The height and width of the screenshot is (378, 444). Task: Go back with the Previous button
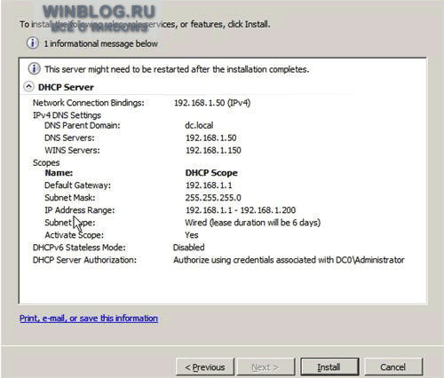point(205,367)
